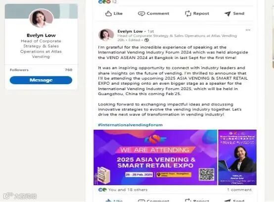274x202 pixels.
Task: Open the reaction icons beside 'You and 18 others'
Action: pos(102,190)
